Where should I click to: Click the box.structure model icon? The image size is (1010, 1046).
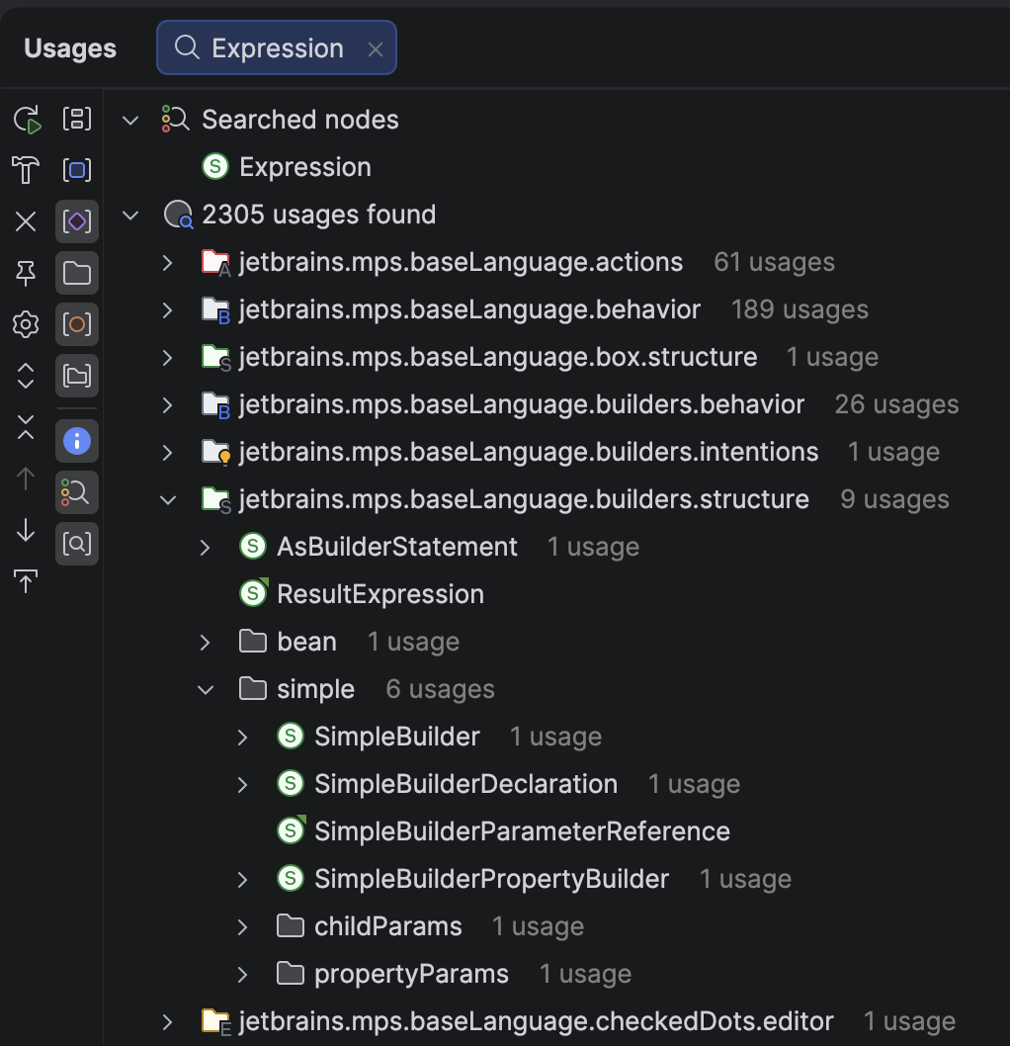pos(216,357)
